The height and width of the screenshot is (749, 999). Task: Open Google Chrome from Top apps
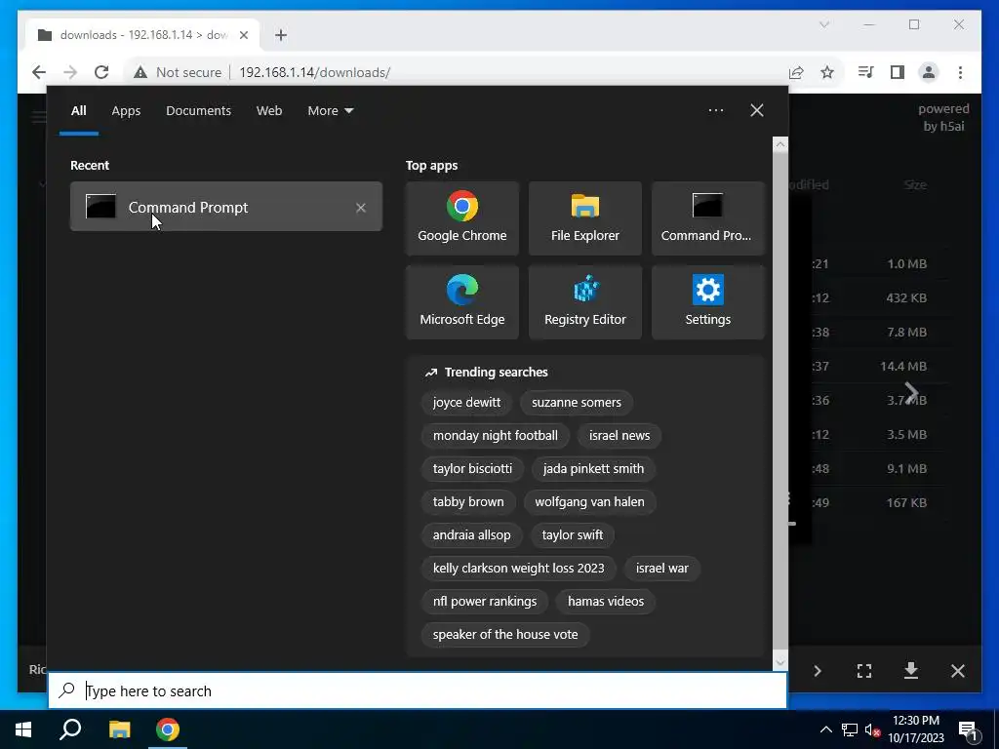click(x=461, y=218)
